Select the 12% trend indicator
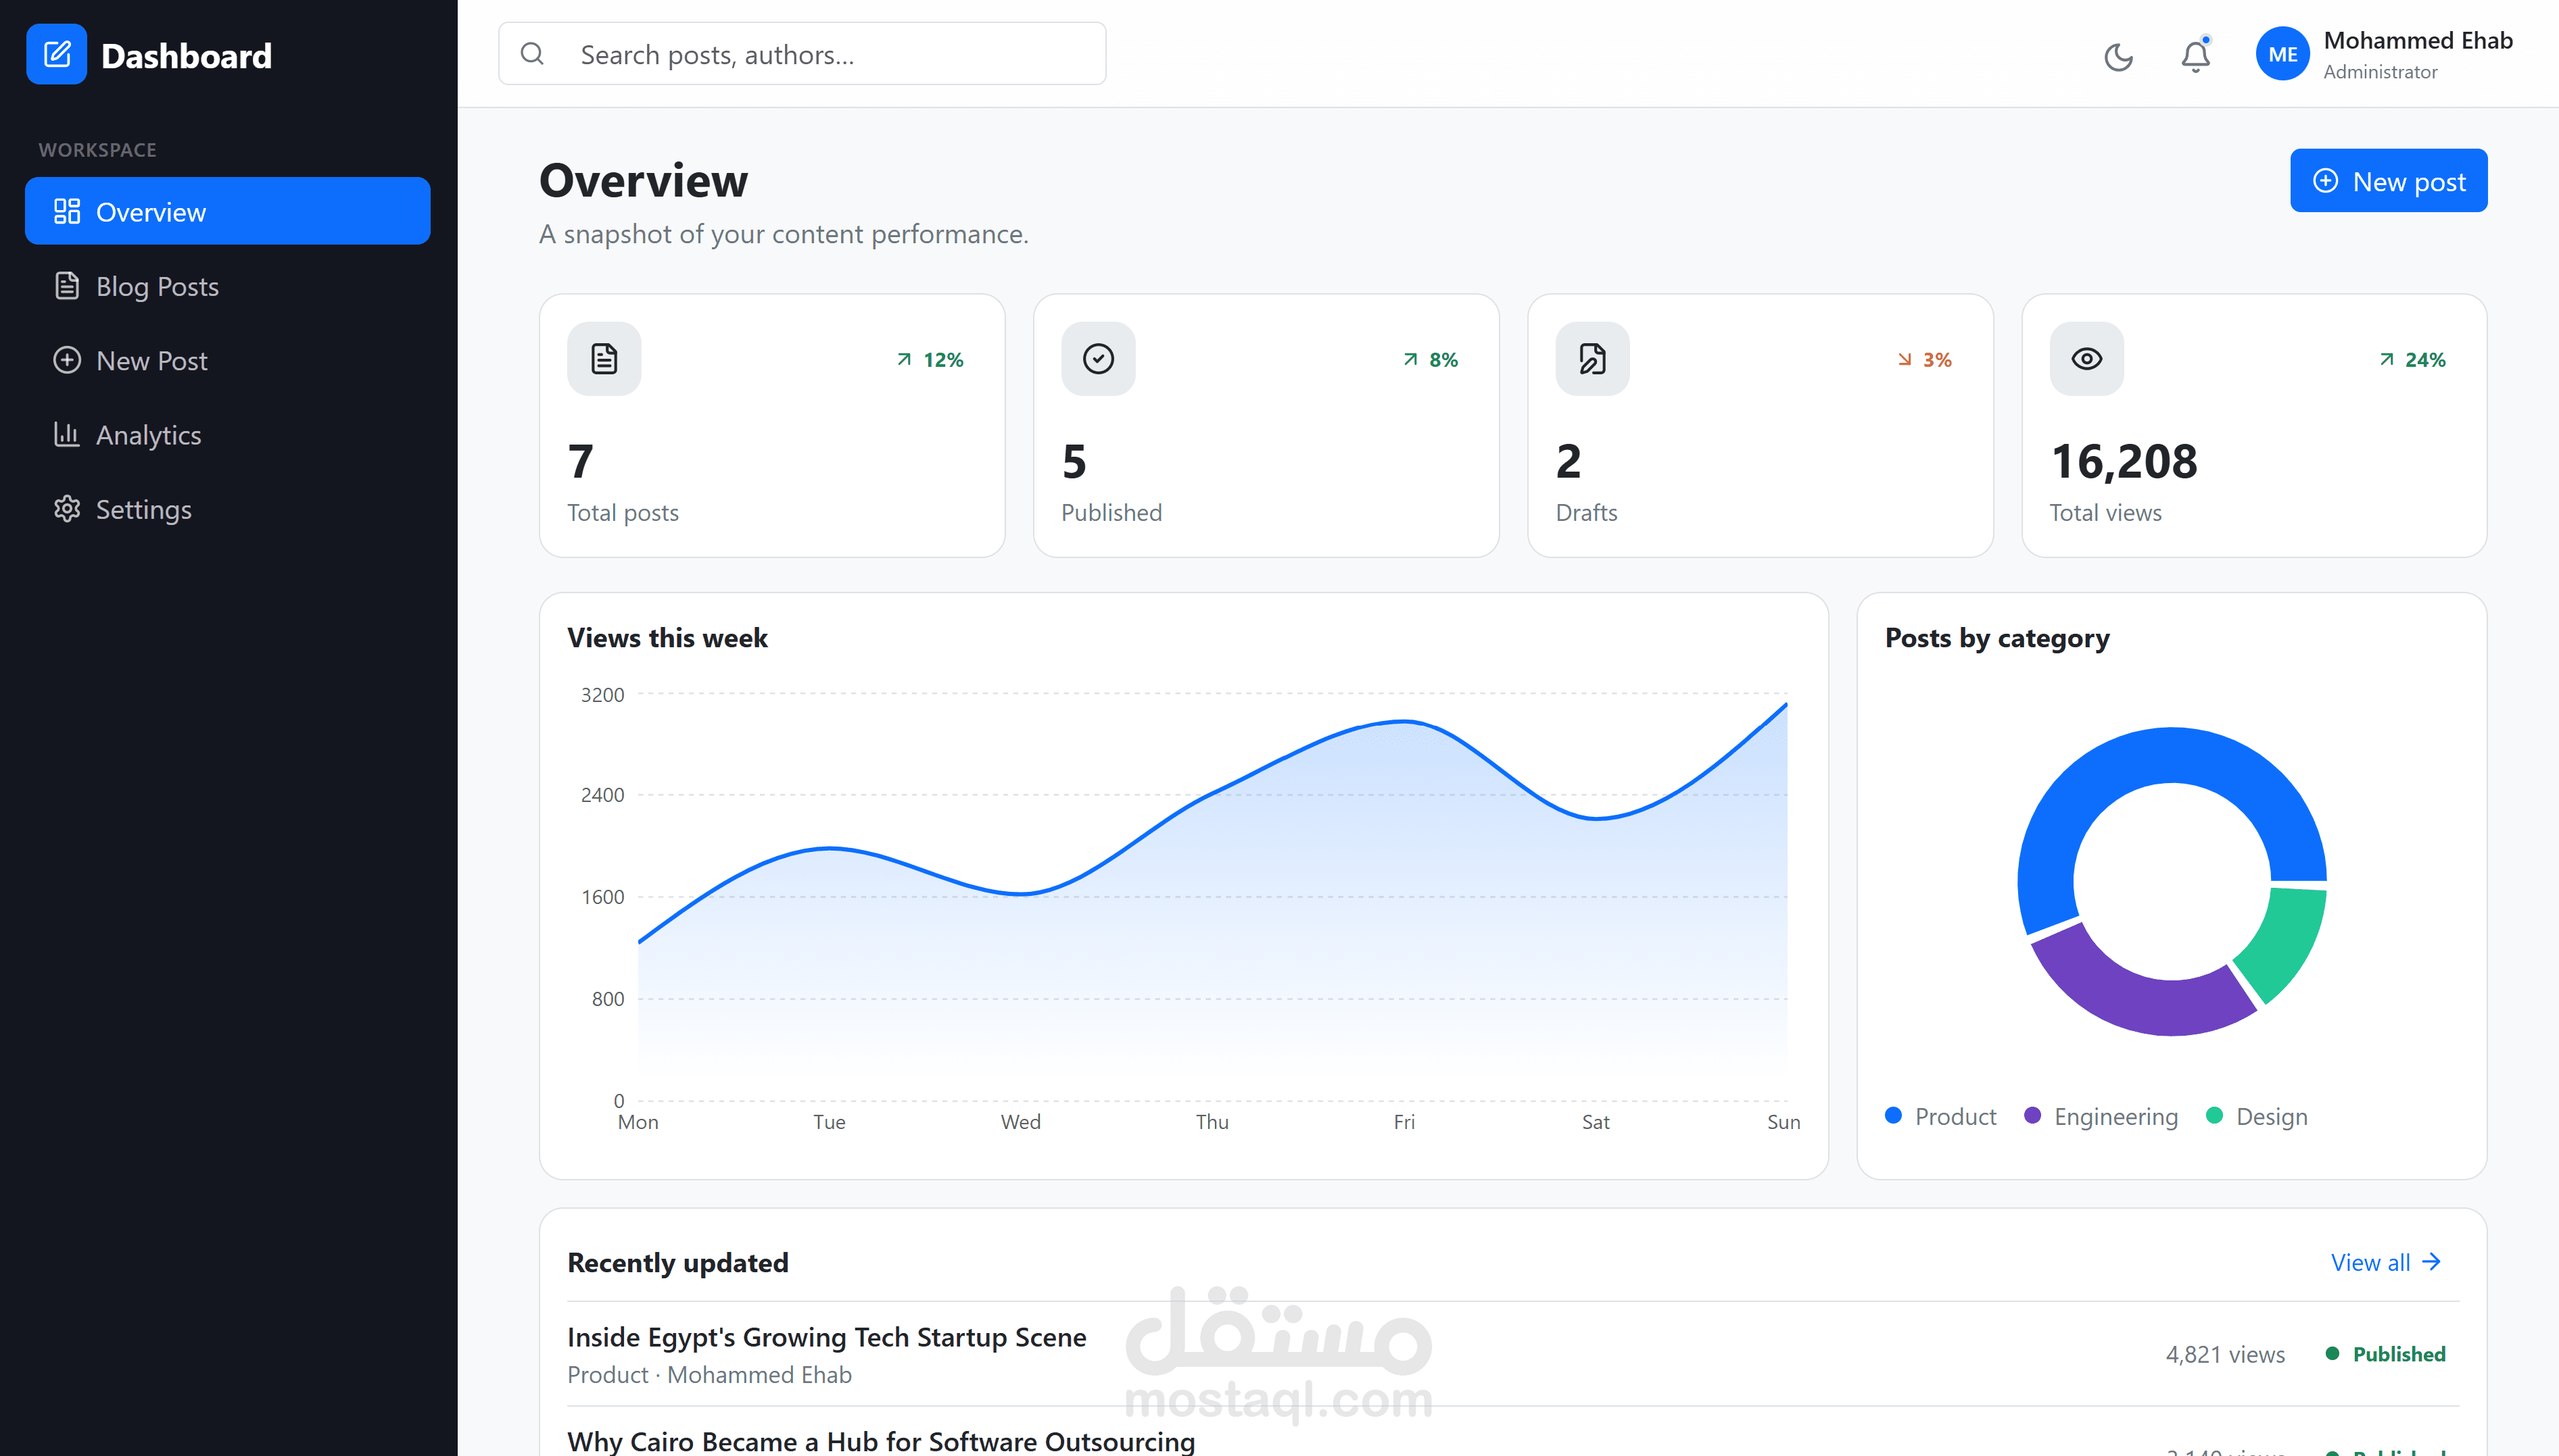2559x1456 pixels. point(930,359)
